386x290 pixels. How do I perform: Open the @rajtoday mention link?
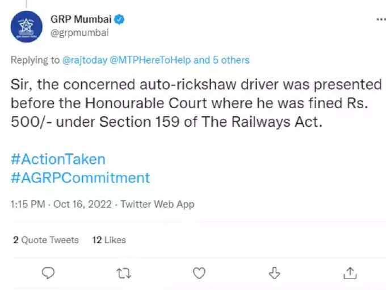85,60
